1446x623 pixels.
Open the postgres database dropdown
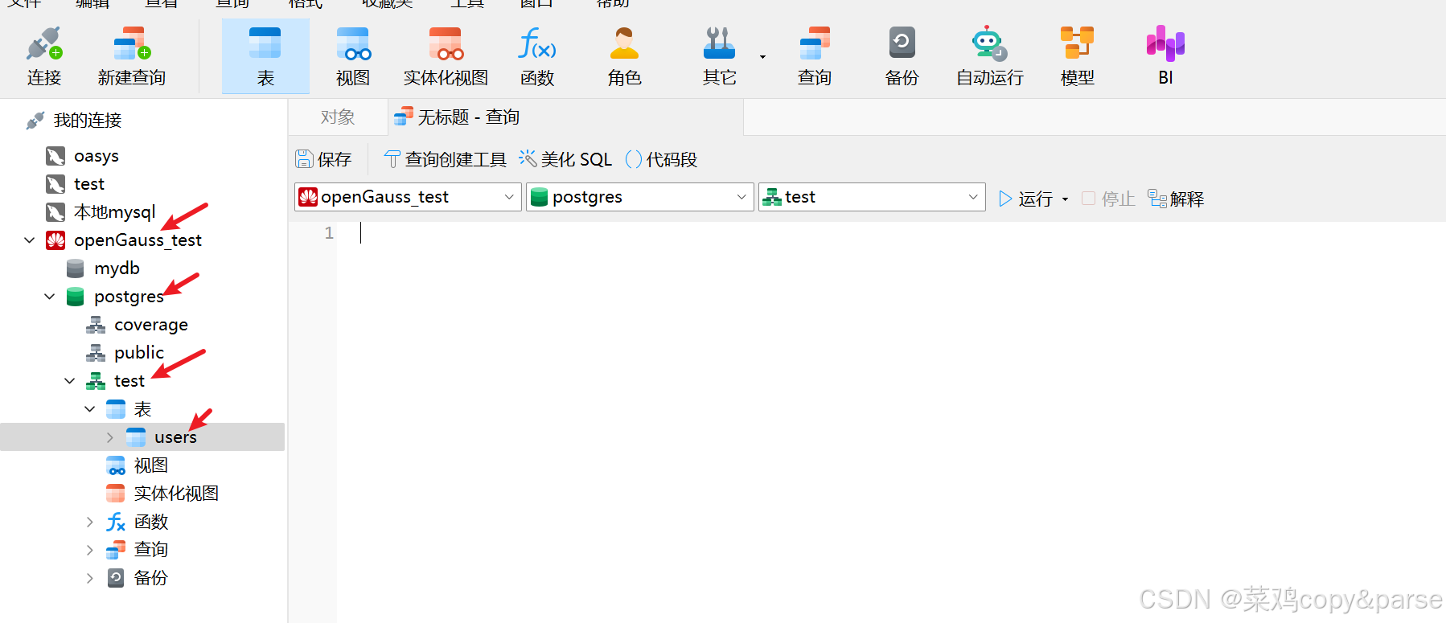[x=640, y=197]
